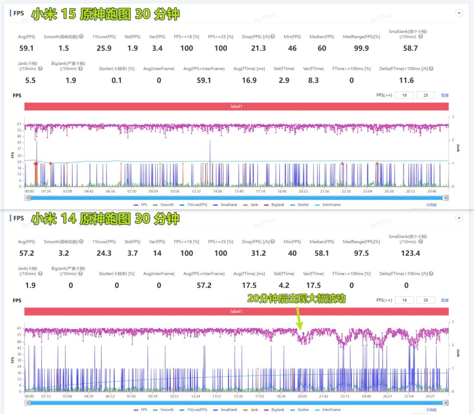Click help icon beside SmallJank value 58.7
The width and height of the screenshot is (474, 414).
(421, 37)
